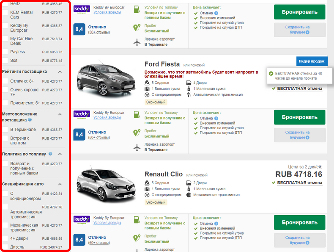
Task: Click the 'Ford Fiesta' title
Action: click(162, 64)
